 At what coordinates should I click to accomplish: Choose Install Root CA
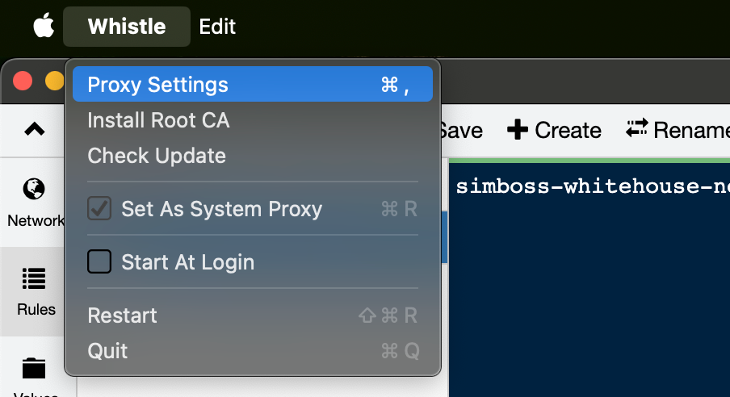[158, 120]
